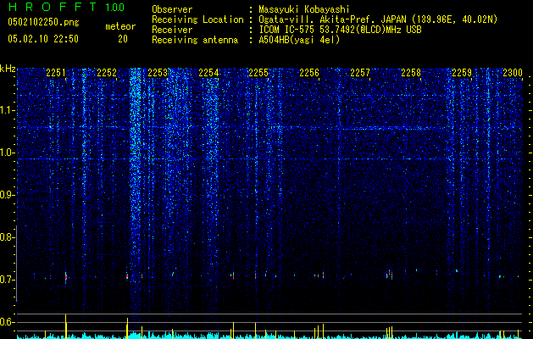The image size is (533, 339).
Task: Click the 'meteor' label
Action: tap(120, 26)
